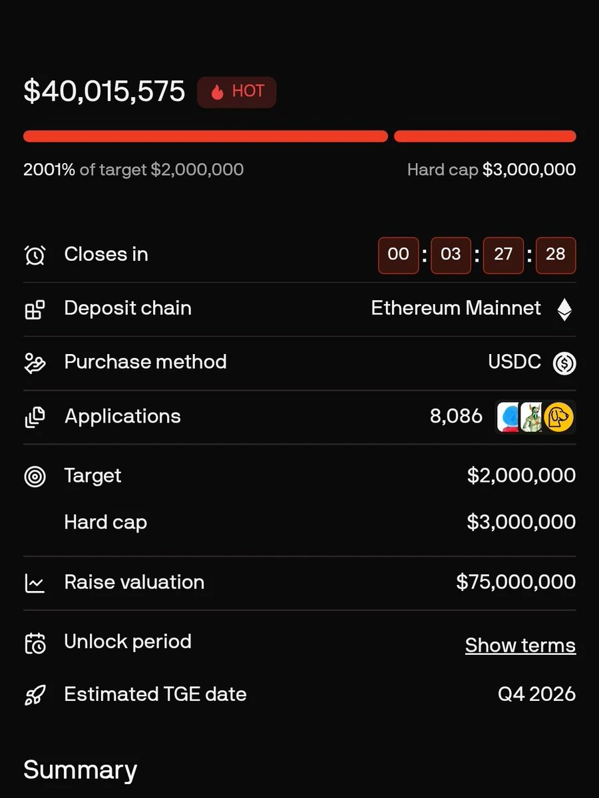The image size is (599, 798).
Task: Click the blue applicant avatar
Action: point(507,417)
